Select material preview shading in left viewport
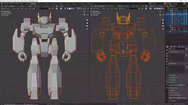This screenshot has height=105, width=188. (x=71, y=9)
